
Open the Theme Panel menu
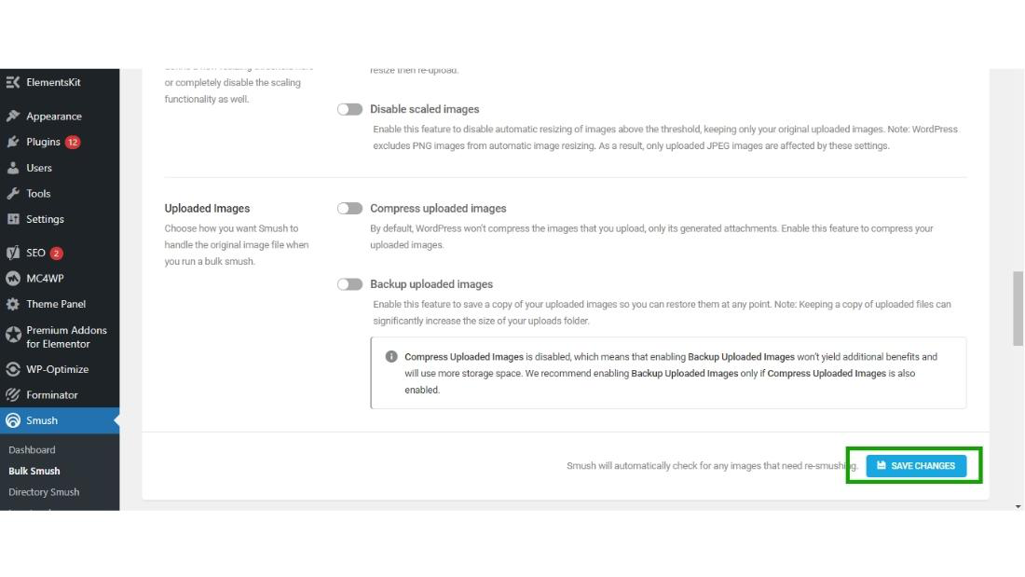56,304
